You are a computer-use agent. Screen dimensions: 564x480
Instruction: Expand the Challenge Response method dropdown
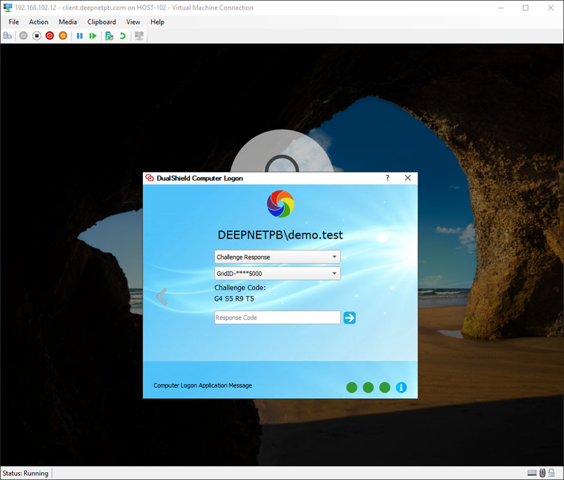pyautogui.click(x=277, y=257)
